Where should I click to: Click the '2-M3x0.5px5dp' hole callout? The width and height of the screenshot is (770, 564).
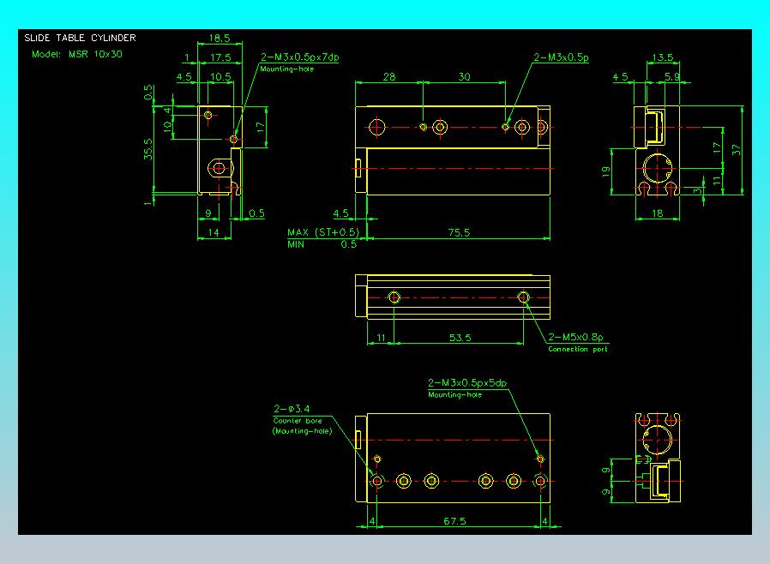pyautogui.click(x=467, y=382)
